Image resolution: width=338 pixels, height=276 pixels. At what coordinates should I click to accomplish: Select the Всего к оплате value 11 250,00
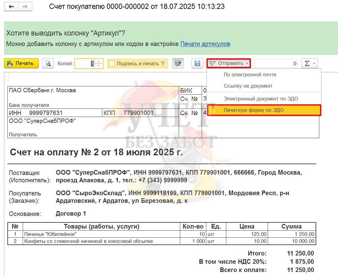click(x=301, y=270)
